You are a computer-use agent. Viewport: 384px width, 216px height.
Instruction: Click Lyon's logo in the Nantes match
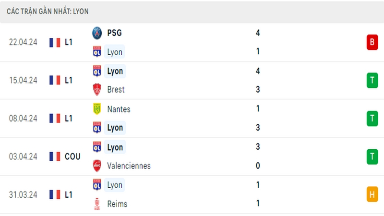pos(97,128)
